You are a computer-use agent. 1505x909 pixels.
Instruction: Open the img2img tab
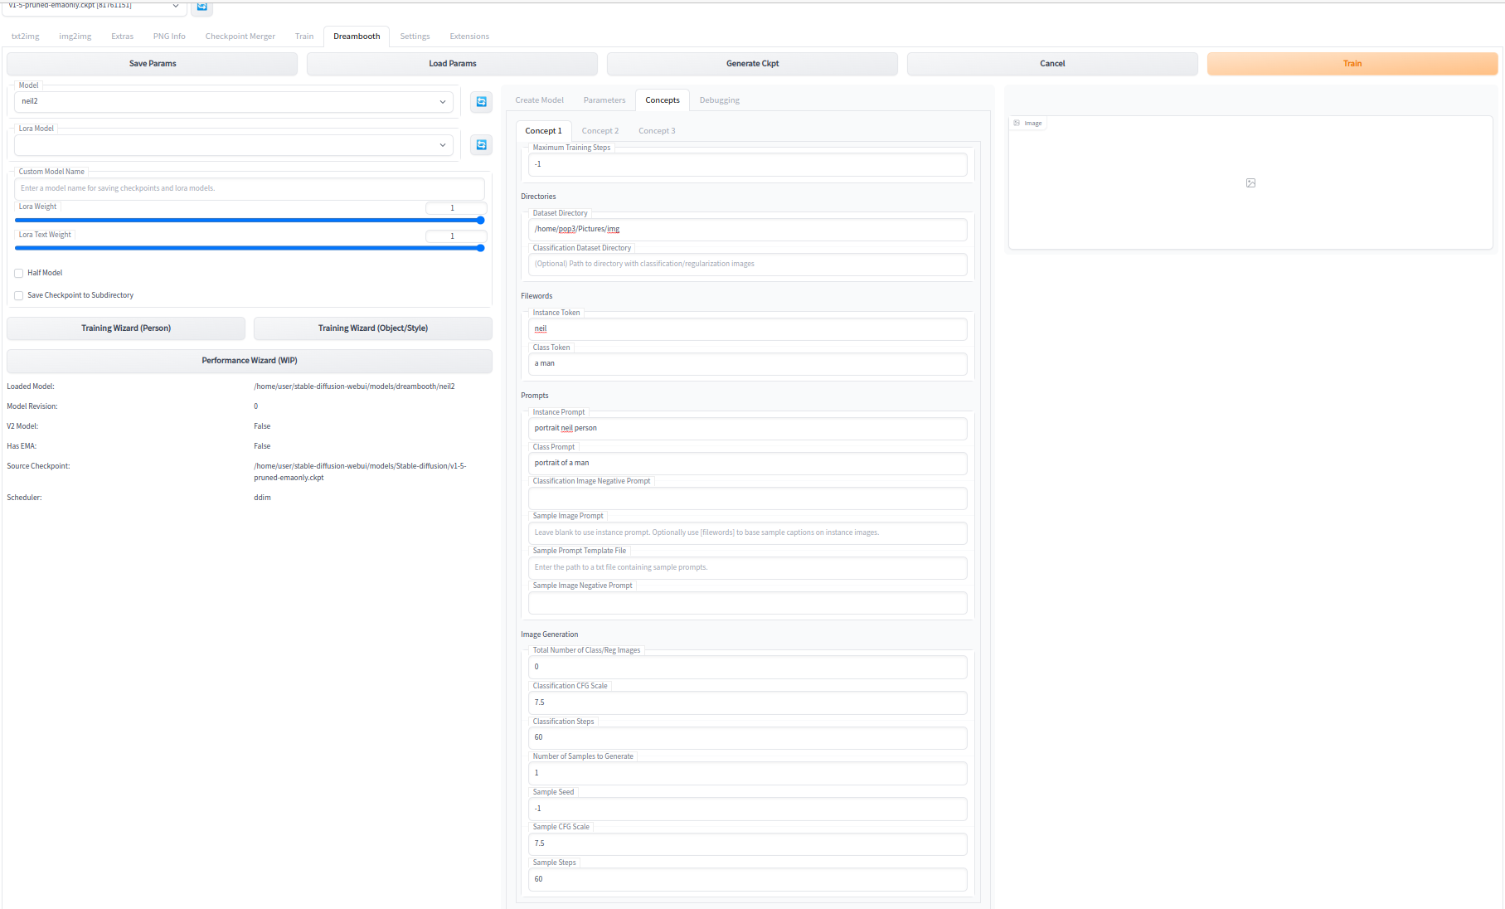75,36
